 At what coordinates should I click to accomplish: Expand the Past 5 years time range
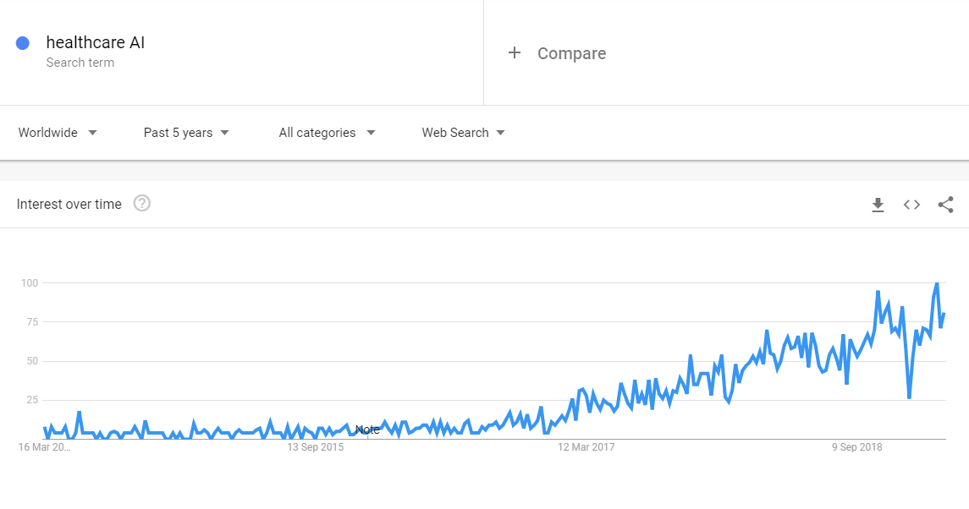(x=186, y=133)
